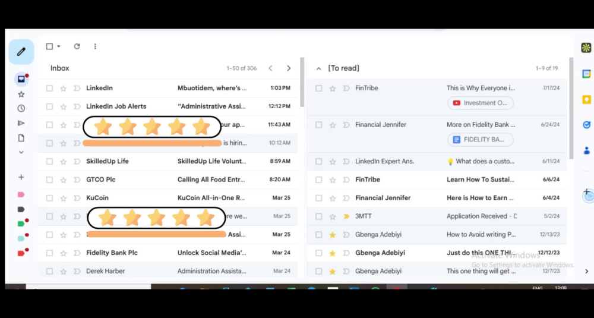The height and width of the screenshot is (318, 594).
Task: Unstar the Gbenga Adebiyi 12/12/23 email
Action: 332,253
